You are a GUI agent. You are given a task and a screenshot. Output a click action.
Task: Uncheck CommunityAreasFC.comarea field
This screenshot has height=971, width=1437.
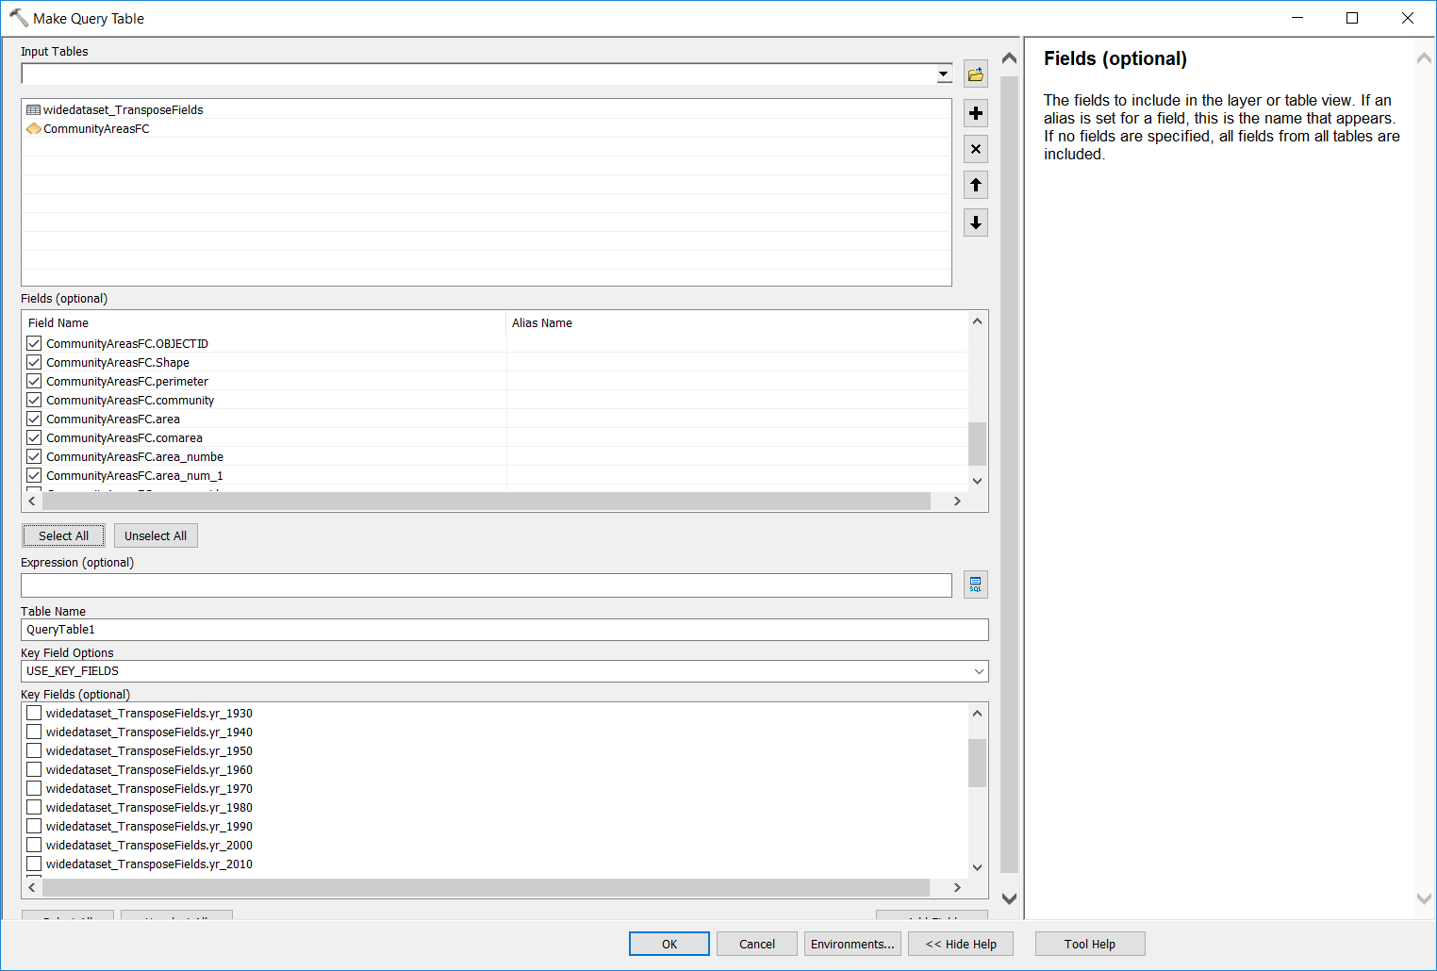pyautogui.click(x=34, y=437)
